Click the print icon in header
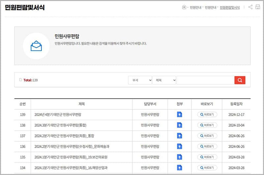 click(x=258, y=7)
